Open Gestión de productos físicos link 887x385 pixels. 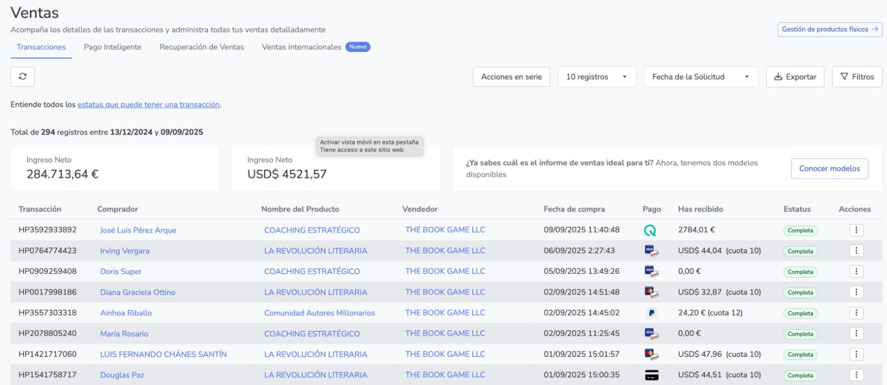click(829, 29)
